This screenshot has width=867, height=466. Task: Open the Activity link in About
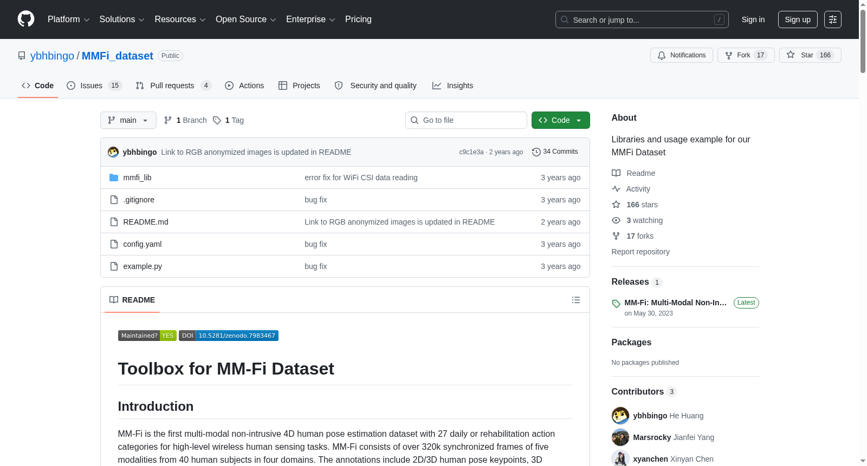[x=631, y=189]
